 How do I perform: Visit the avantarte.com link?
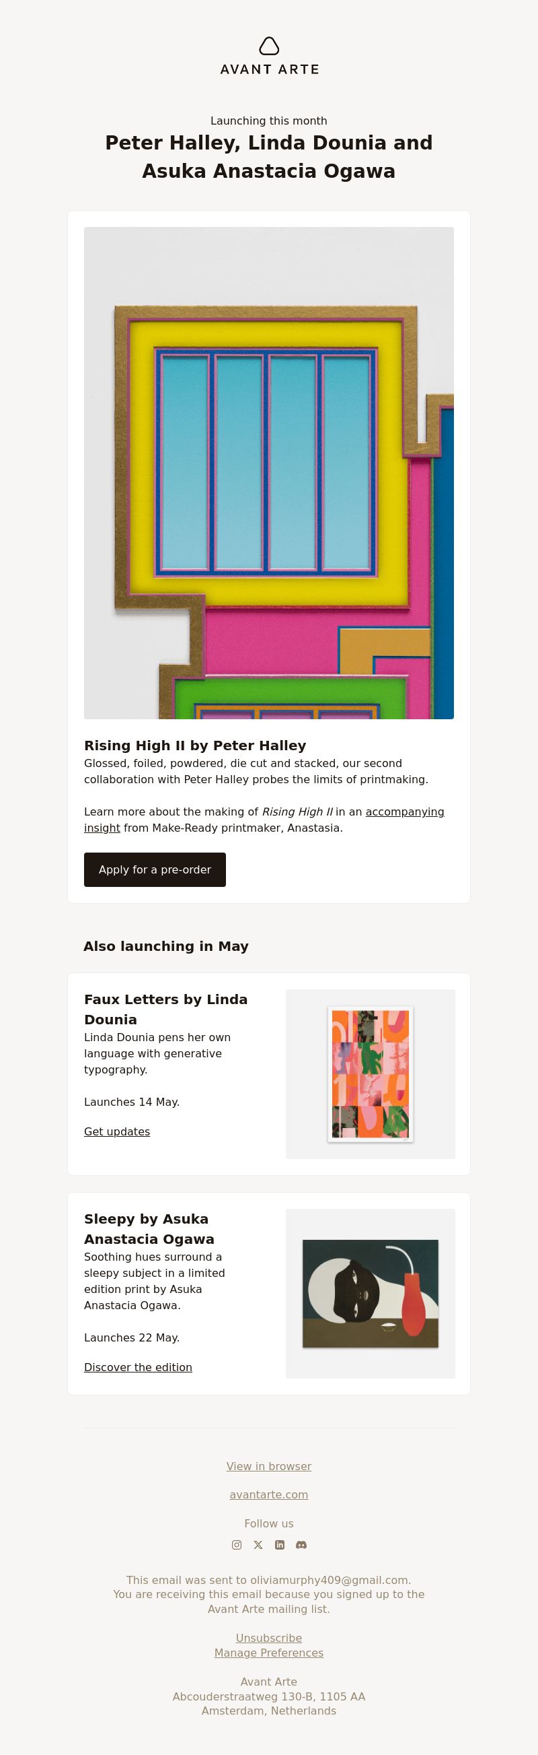pos(268,1494)
